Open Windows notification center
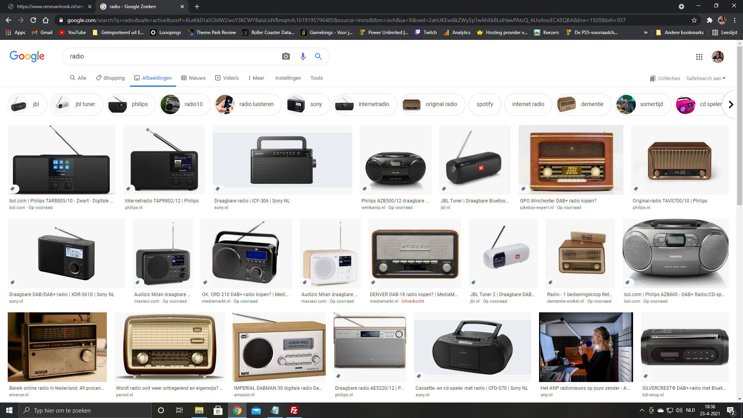This screenshot has height=418, width=743. 731,410
